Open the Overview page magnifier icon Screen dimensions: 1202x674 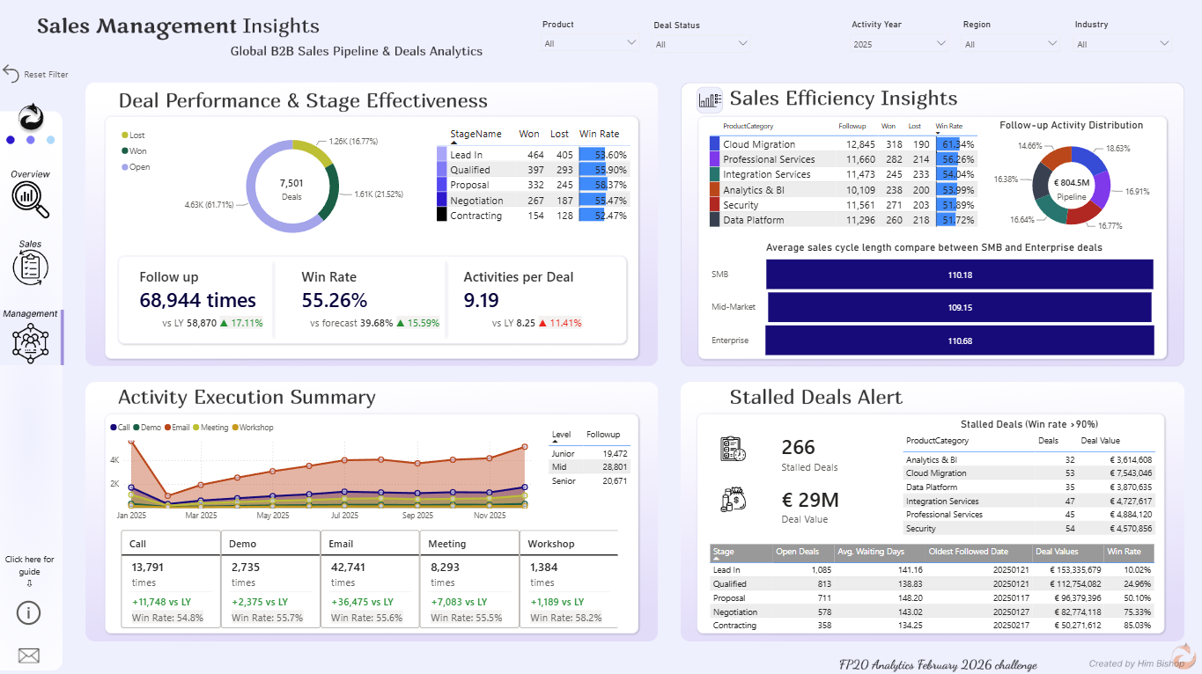click(31, 198)
